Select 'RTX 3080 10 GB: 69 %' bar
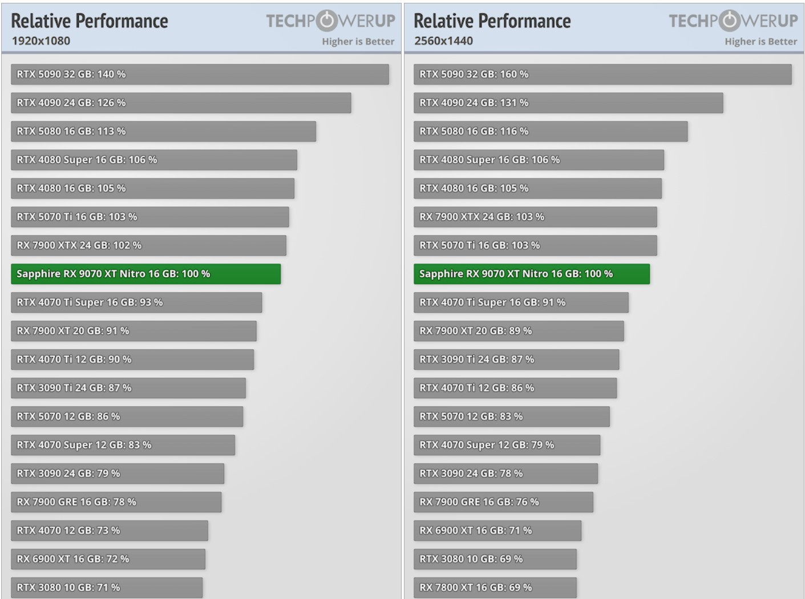 click(495, 559)
